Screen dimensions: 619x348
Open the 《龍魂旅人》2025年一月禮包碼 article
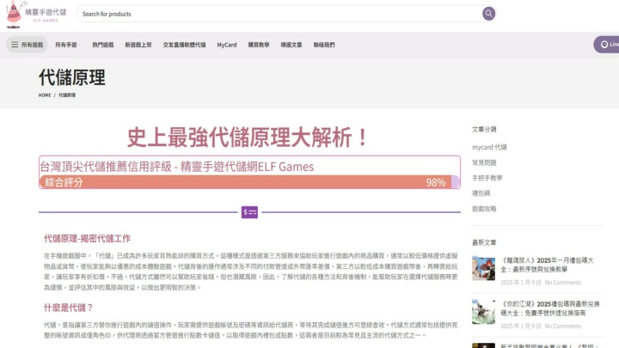[x=547, y=265]
